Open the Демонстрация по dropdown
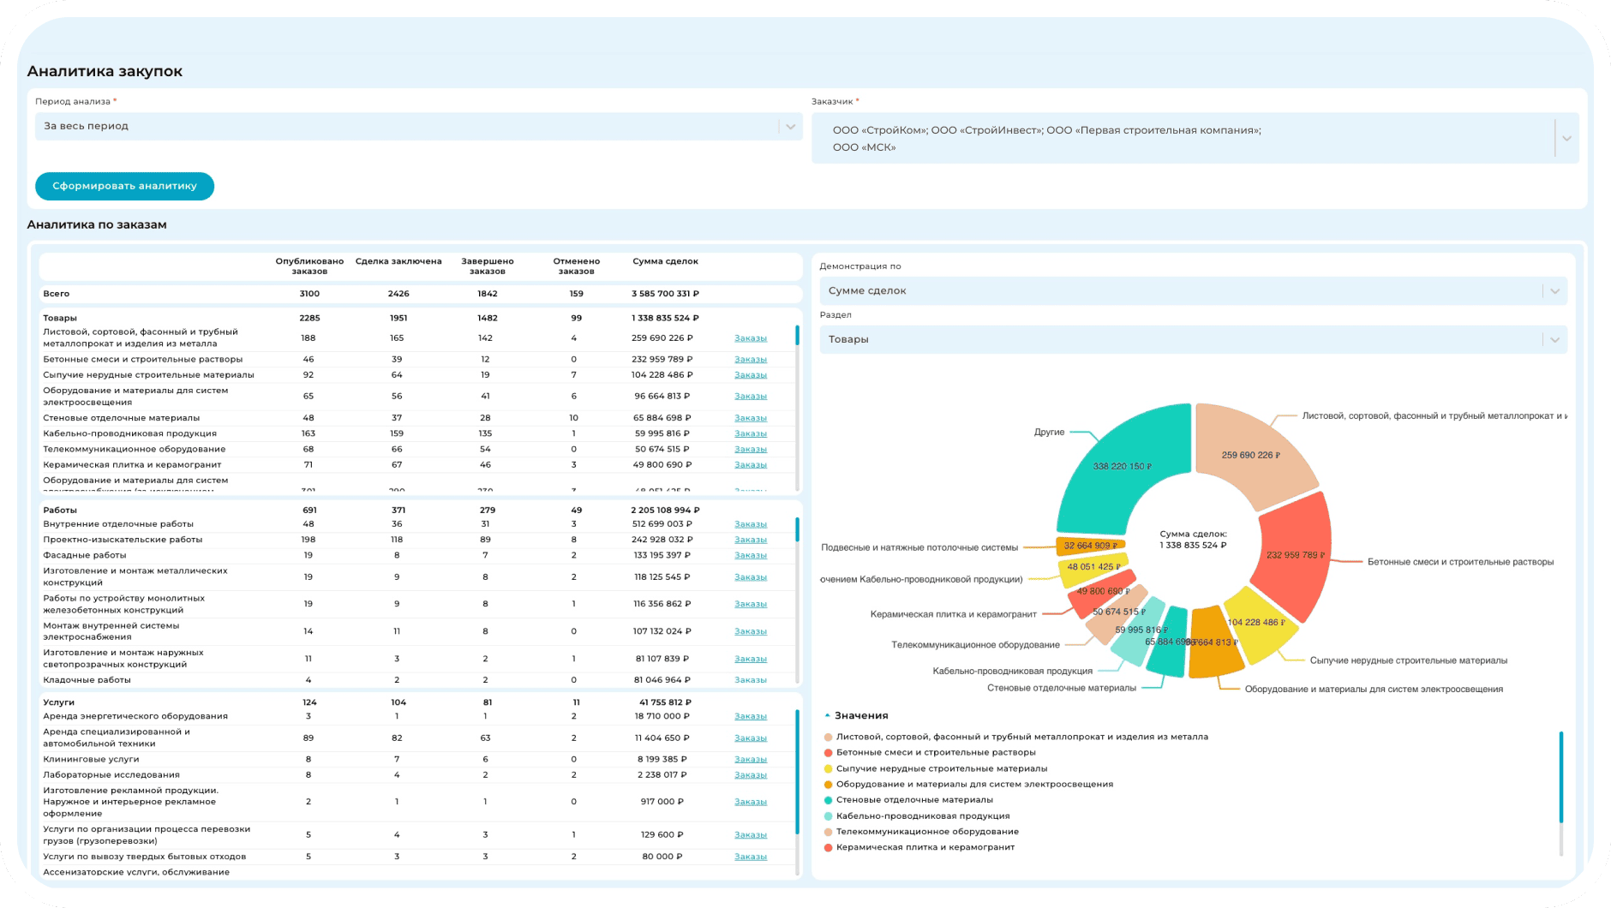Screen dimensions: 1611x908 (1193, 291)
